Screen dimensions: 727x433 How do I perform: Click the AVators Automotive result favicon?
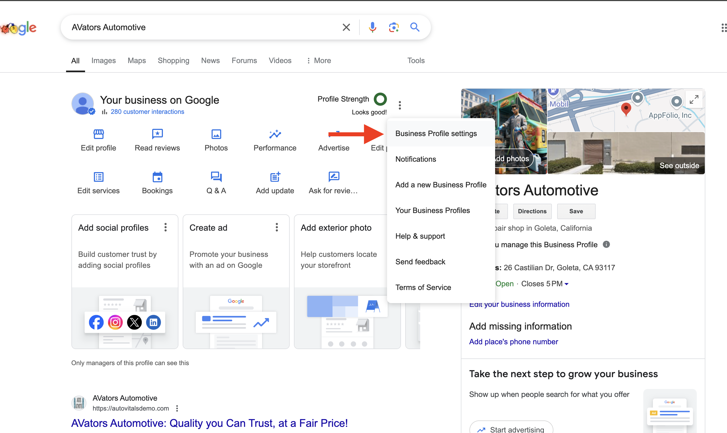tap(79, 403)
